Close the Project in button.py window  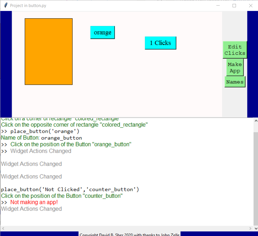(251, 5)
